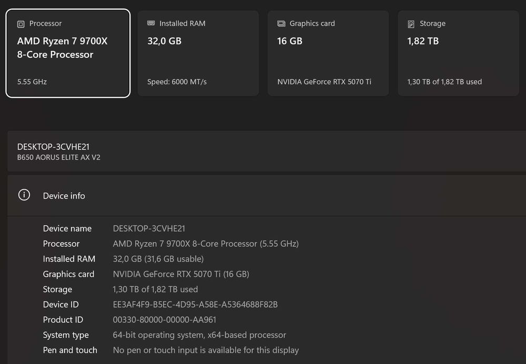This screenshot has width=526, height=364.
Task: Open the Storage 1,82 TB card
Action: pyautogui.click(x=458, y=53)
